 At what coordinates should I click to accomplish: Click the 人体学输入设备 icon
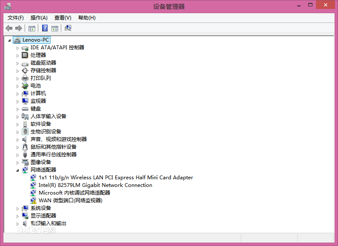tap(25, 116)
